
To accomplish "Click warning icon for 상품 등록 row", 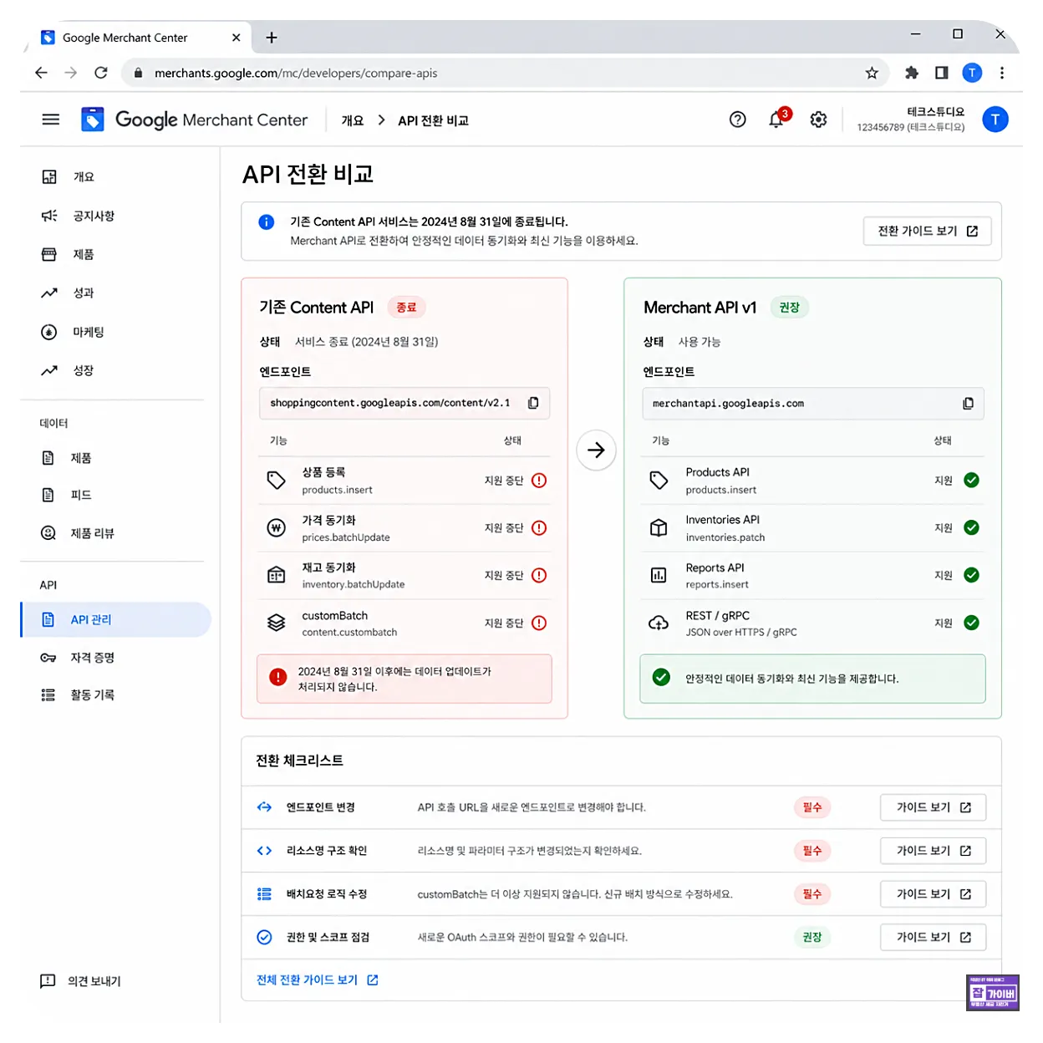I will point(539,481).
